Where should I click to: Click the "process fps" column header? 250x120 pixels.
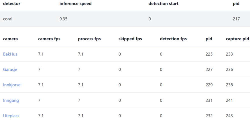point(89,39)
